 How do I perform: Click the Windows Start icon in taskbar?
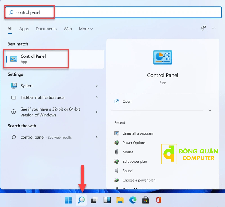68,200
